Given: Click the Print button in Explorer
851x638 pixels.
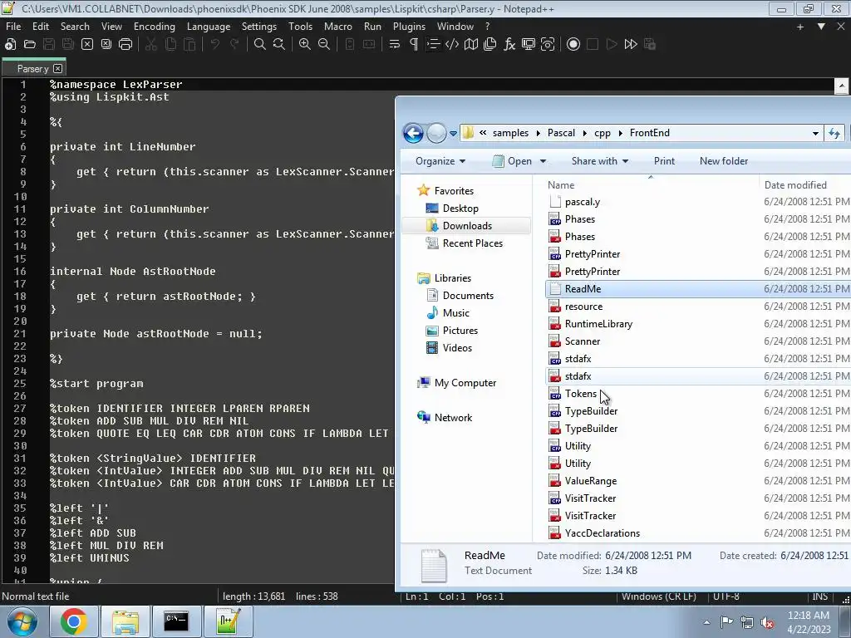Looking at the screenshot, I should (664, 161).
